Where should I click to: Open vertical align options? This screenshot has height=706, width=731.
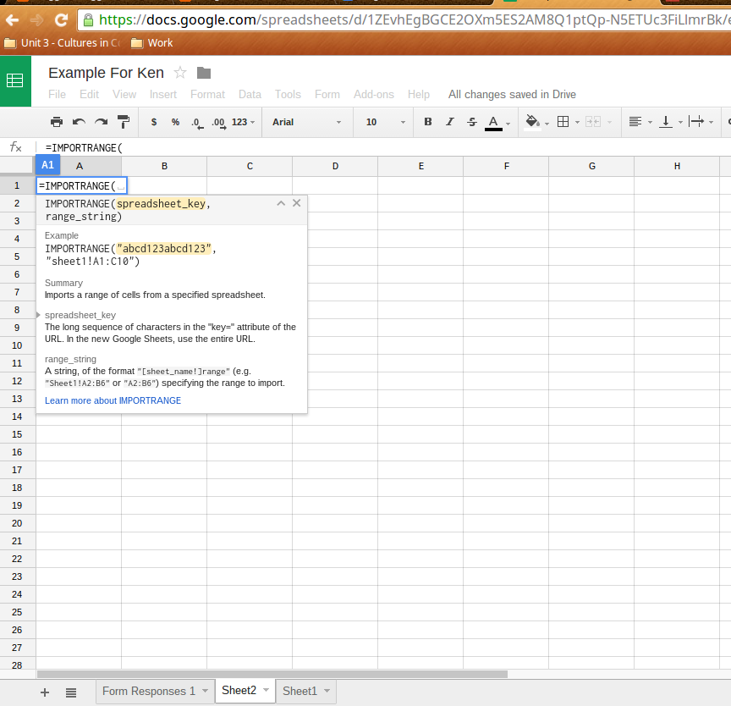pyautogui.click(x=670, y=122)
